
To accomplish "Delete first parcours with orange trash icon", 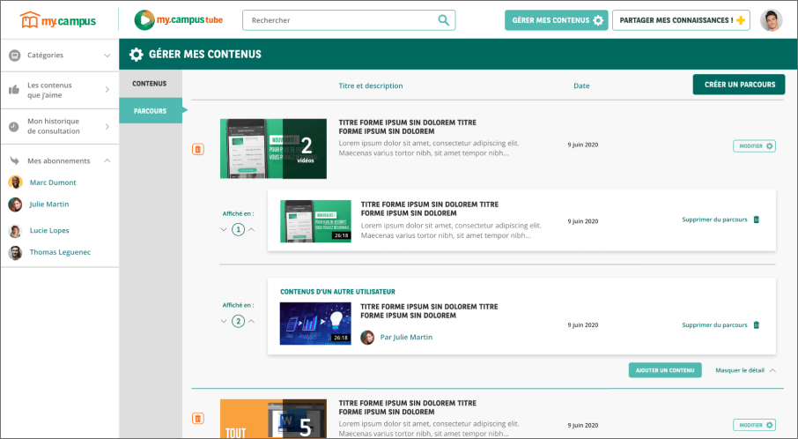I will [198, 149].
